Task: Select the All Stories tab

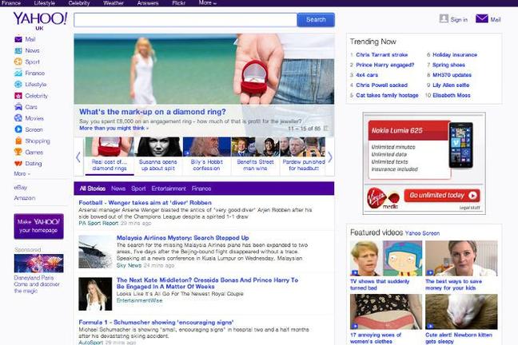Action: click(x=93, y=188)
